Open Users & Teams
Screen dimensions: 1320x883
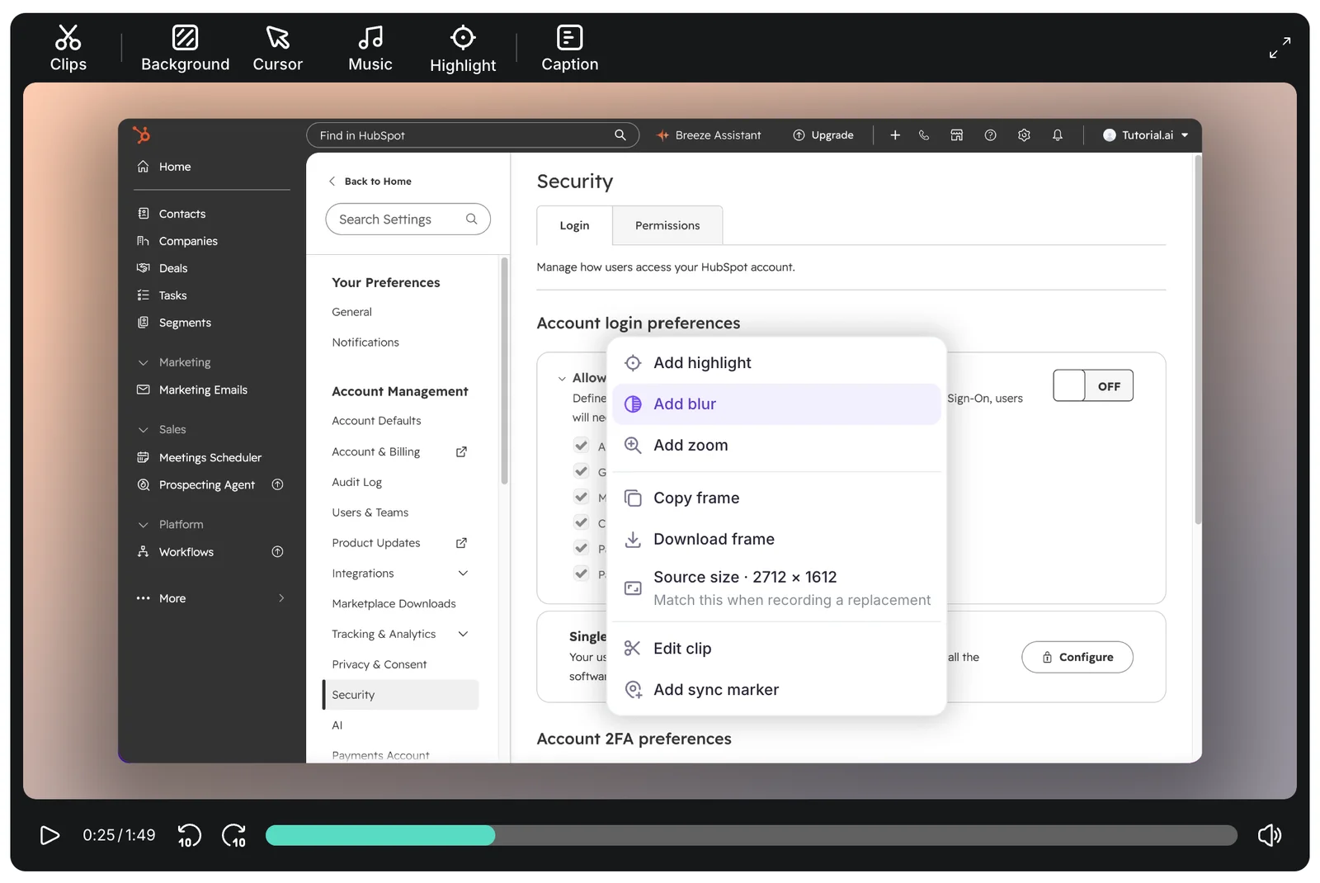pos(370,512)
